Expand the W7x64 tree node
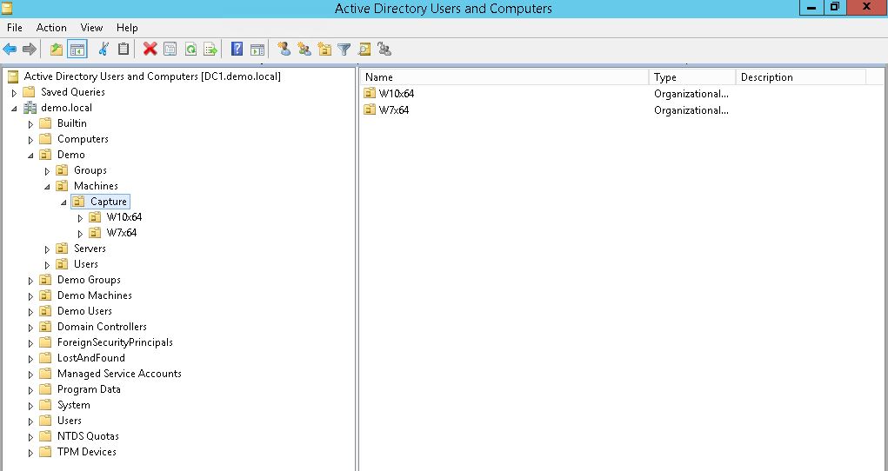This screenshot has width=888, height=471. click(x=80, y=233)
